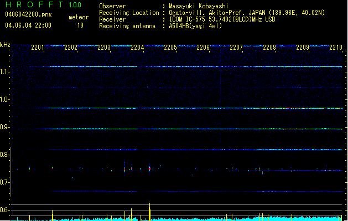348x221 pixels.
Task: Click the HROFFT 1.0.0 title text
Action: (43, 4)
